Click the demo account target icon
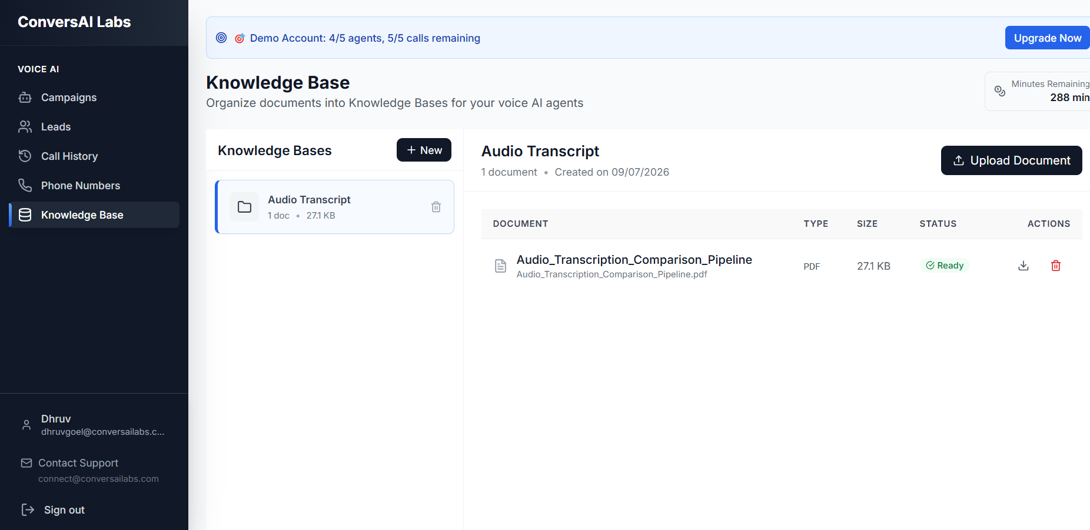 coord(221,38)
